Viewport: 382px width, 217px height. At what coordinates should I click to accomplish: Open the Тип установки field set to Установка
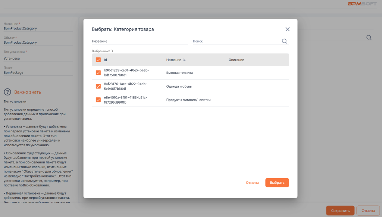(x=37, y=59)
